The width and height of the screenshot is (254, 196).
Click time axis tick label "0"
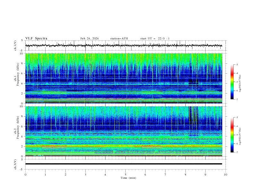25,175
